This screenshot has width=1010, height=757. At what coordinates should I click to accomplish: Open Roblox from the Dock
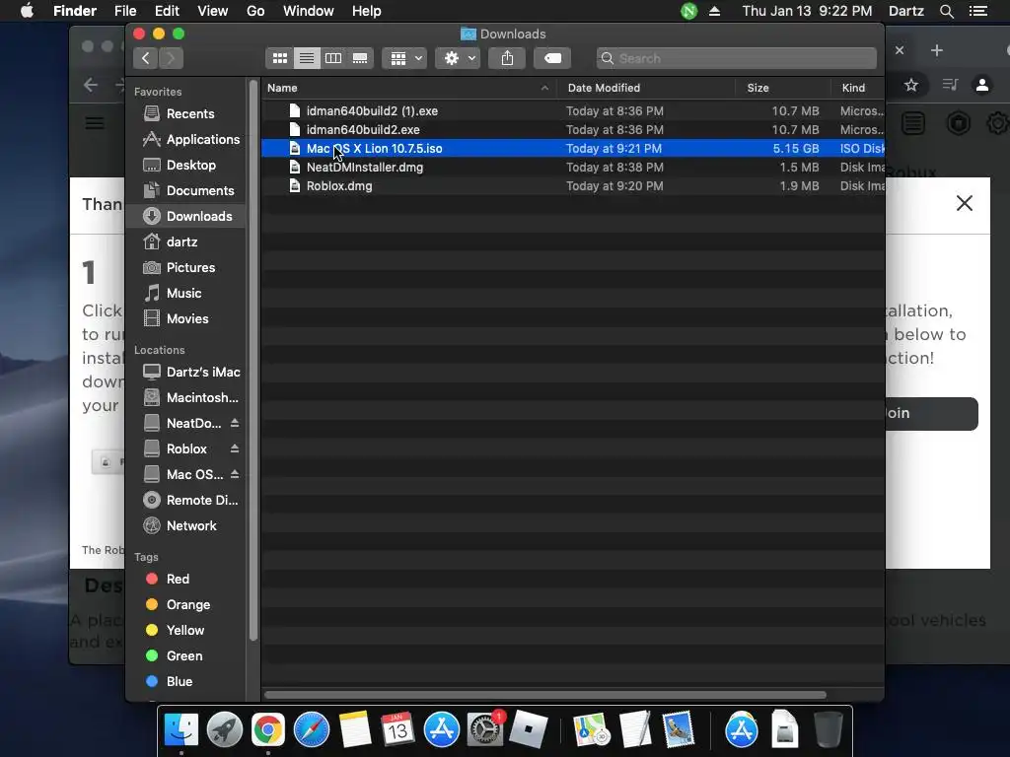point(529,730)
